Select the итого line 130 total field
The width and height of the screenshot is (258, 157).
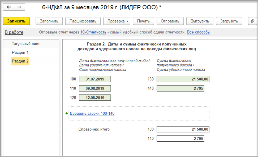[183, 129]
